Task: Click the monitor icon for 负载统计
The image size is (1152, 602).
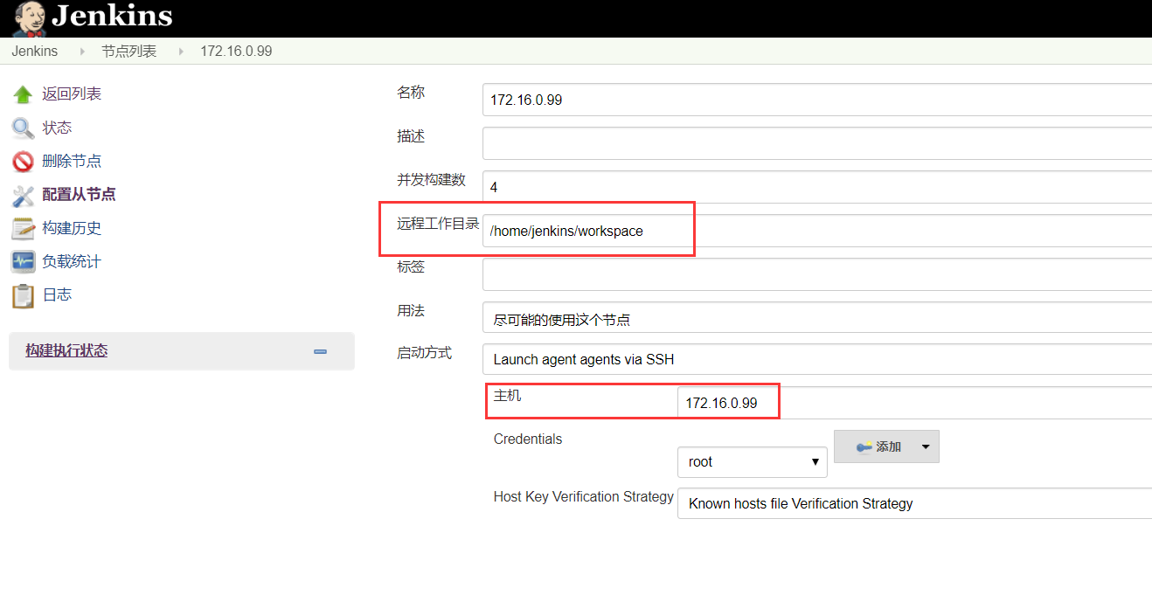Action: pyautogui.click(x=23, y=262)
